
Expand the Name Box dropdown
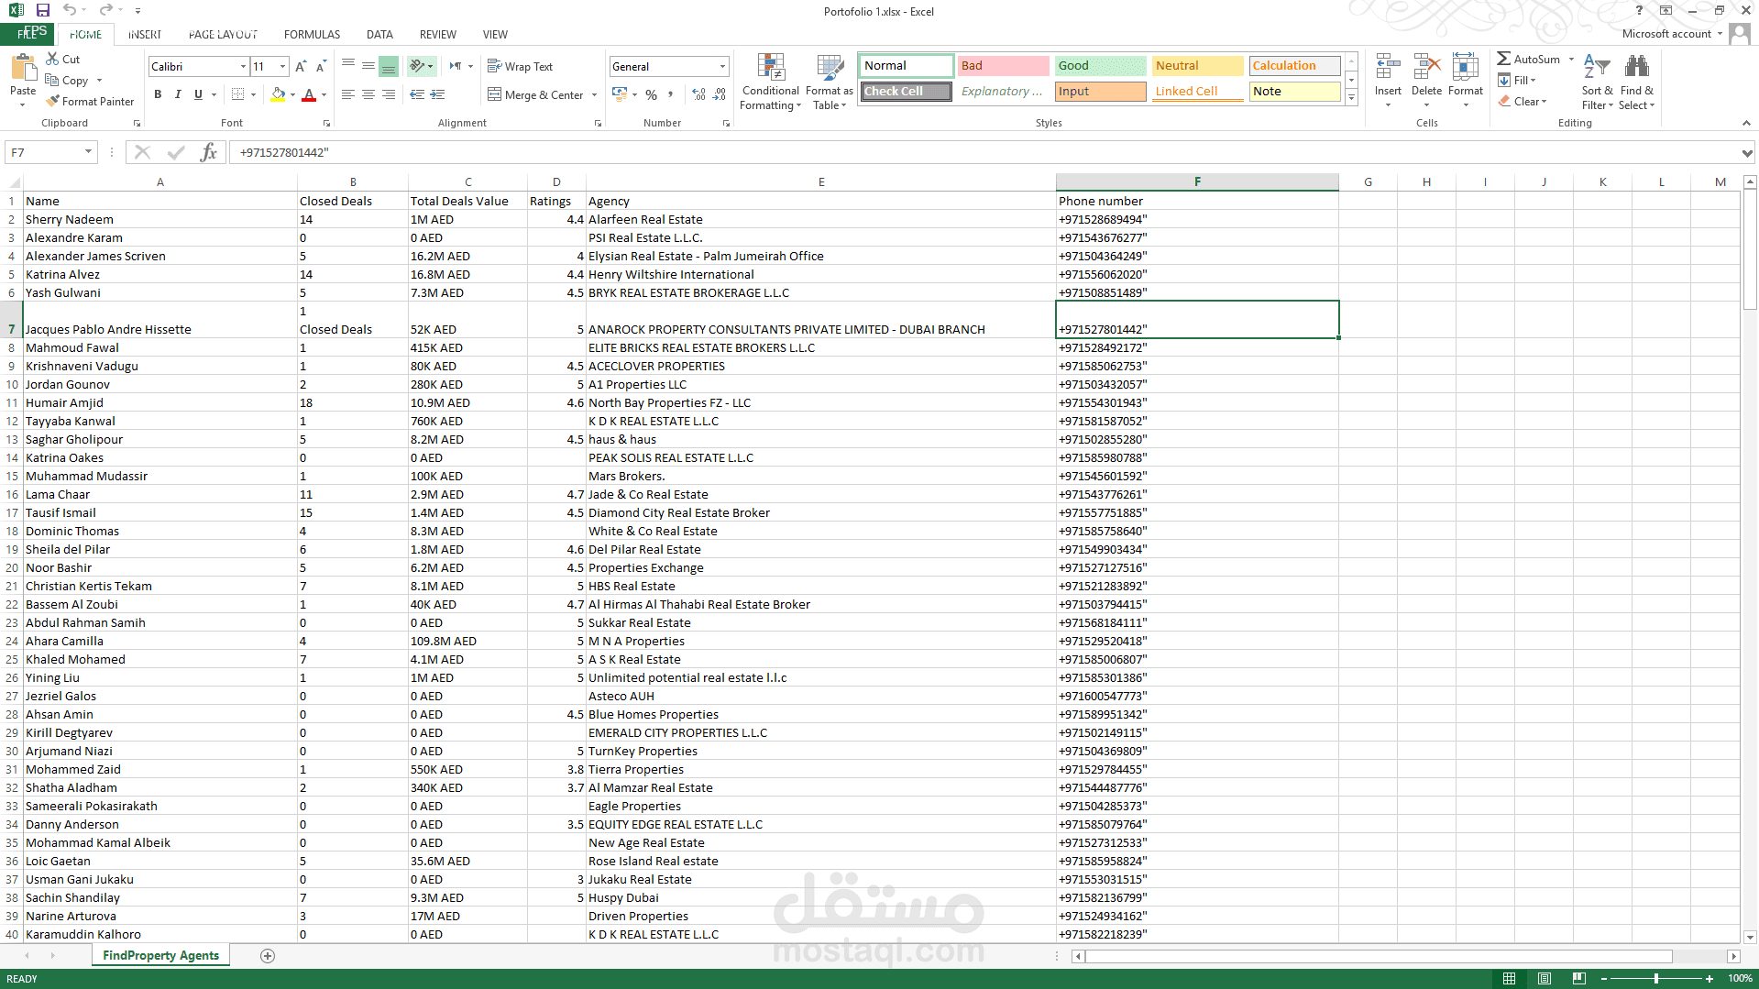[88, 152]
